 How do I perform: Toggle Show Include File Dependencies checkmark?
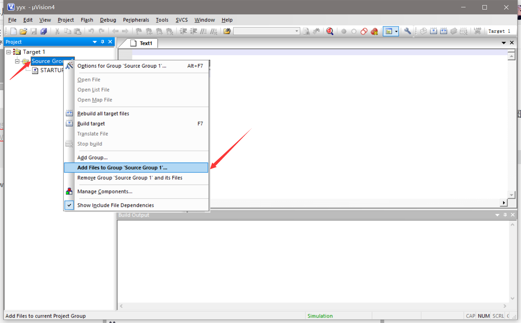coord(69,205)
